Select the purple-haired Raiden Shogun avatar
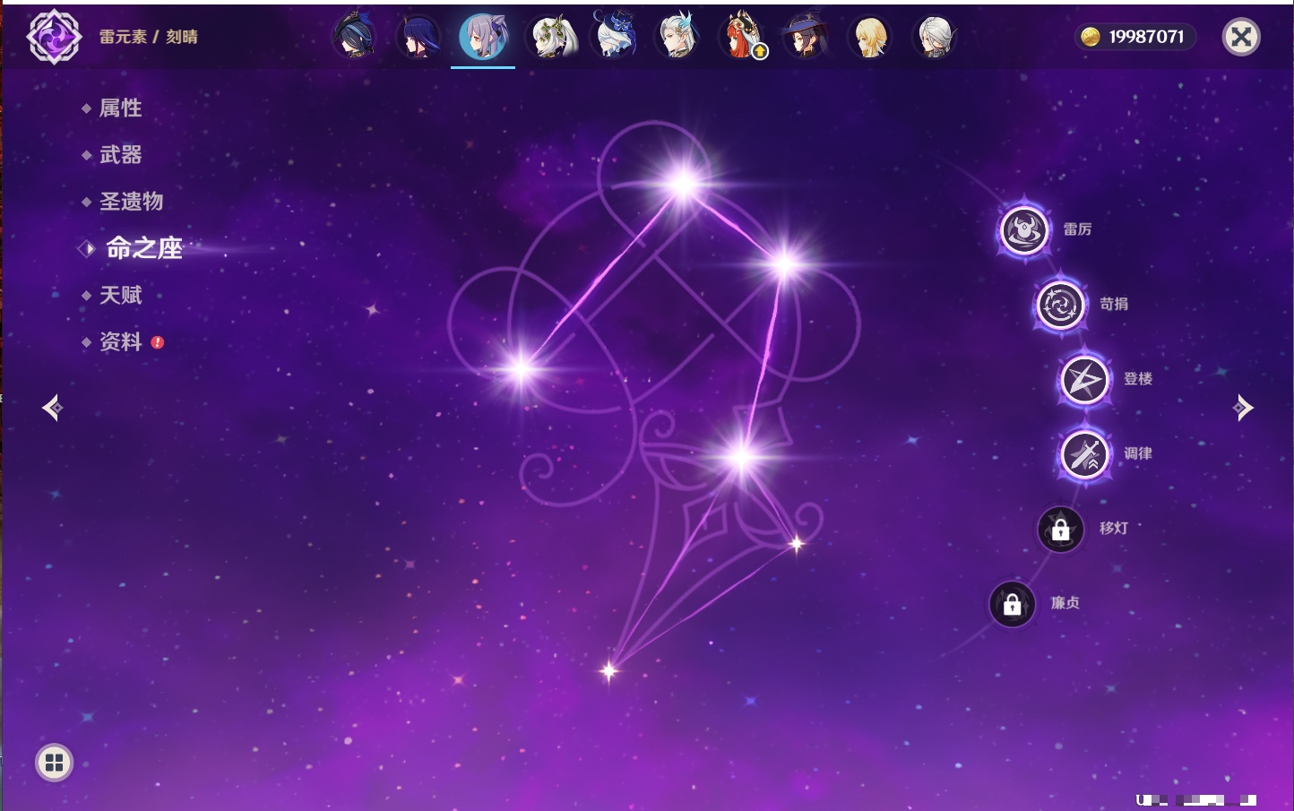 (418, 37)
